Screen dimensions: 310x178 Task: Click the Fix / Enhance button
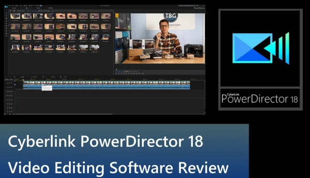(34, 77)
